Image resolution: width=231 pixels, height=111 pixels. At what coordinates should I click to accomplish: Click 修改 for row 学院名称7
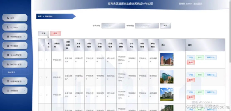[200, 75]
